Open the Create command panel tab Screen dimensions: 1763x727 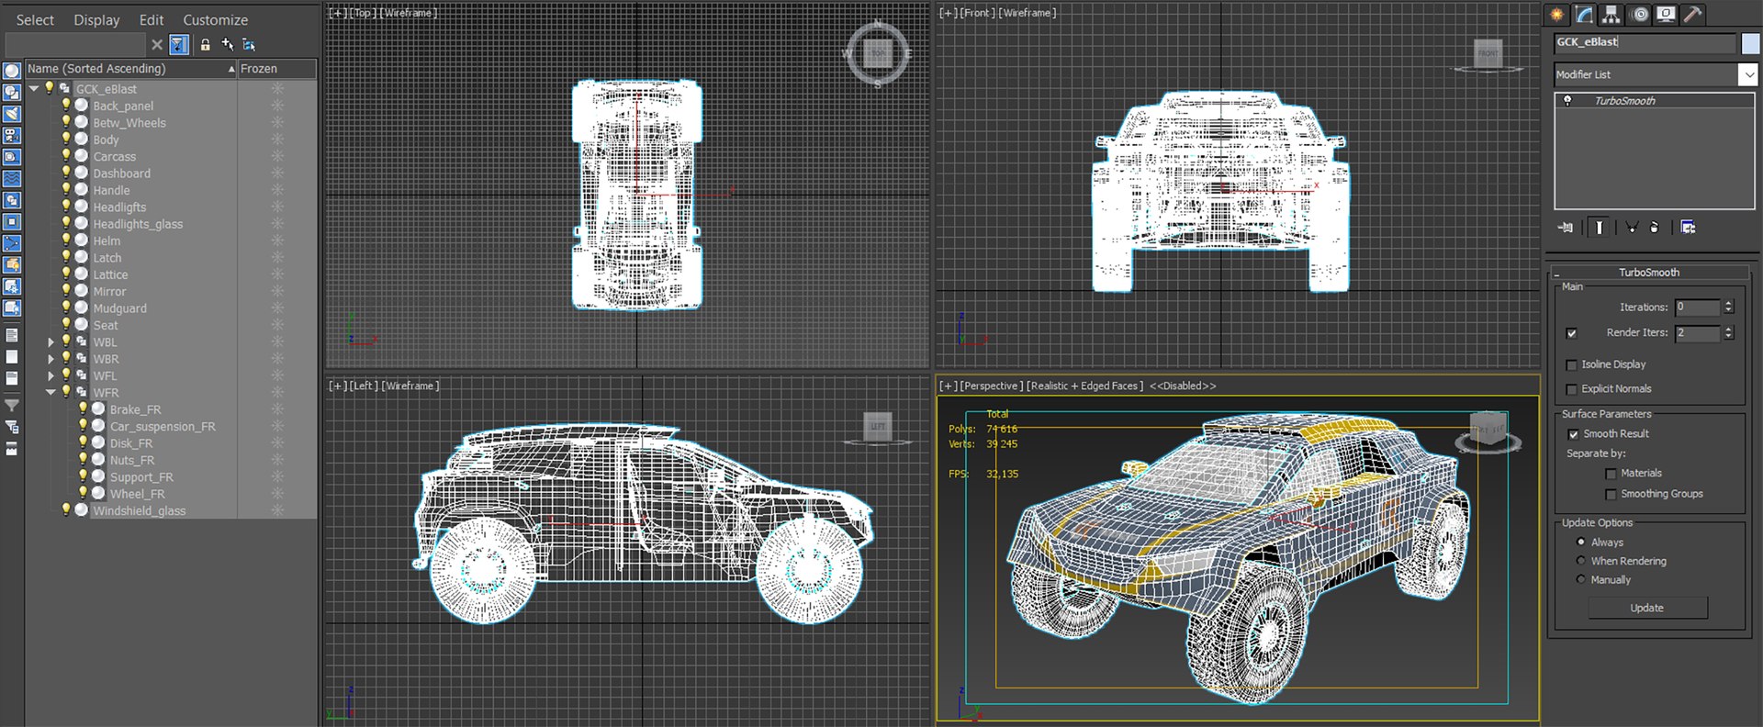click(x=1557, y=15)
